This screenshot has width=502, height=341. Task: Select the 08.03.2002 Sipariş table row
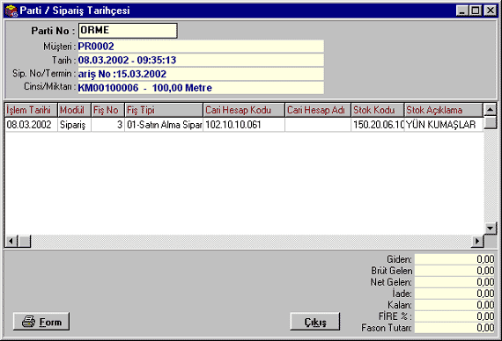point(244,125)
